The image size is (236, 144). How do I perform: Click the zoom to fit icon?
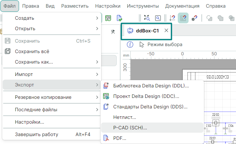pyautogui.click(x=147, y=18)
